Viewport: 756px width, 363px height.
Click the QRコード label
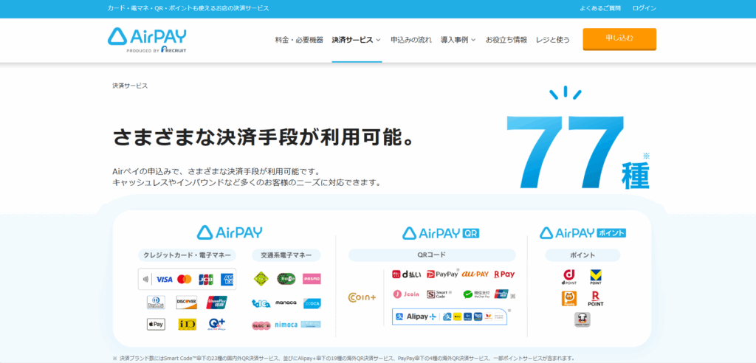click(x=432, y=255)
